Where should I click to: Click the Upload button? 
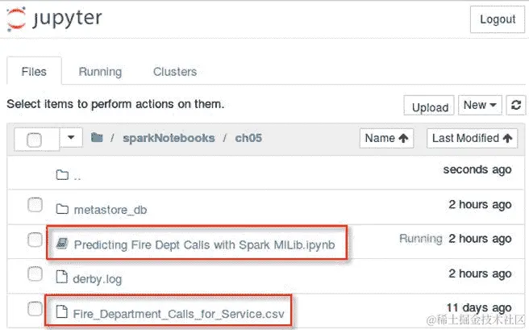coord(429,106)
